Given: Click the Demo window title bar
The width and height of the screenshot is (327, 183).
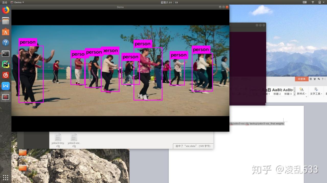Looking at the screenshot, I should [x=120, y=7].
